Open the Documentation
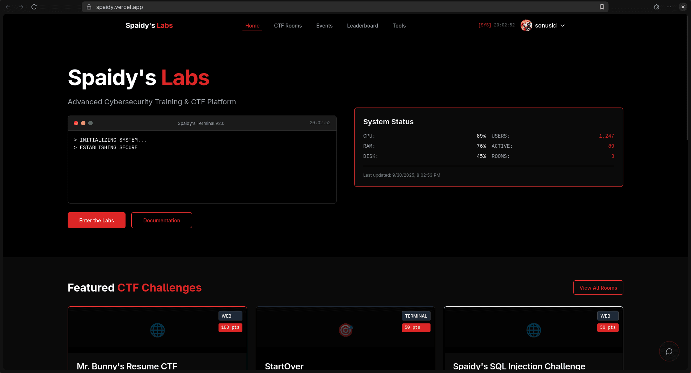Image resolution: width=691 pixels, height=373 pixels. click(161, 220)
